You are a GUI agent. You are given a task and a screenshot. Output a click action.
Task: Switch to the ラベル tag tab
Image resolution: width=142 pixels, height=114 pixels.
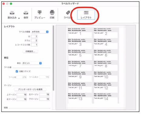click(x=68, y=13)
